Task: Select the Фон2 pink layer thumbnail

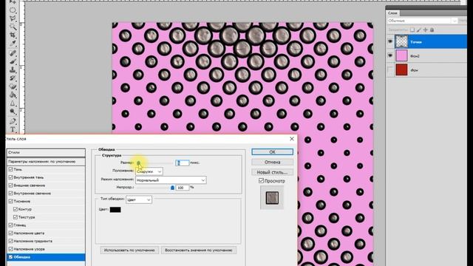Action: 401,55
